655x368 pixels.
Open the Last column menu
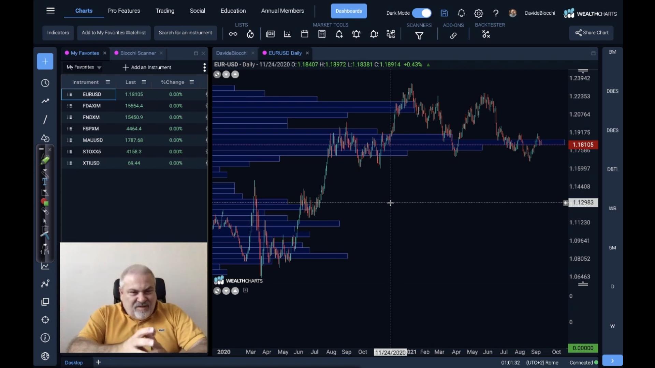coord(144,82)
